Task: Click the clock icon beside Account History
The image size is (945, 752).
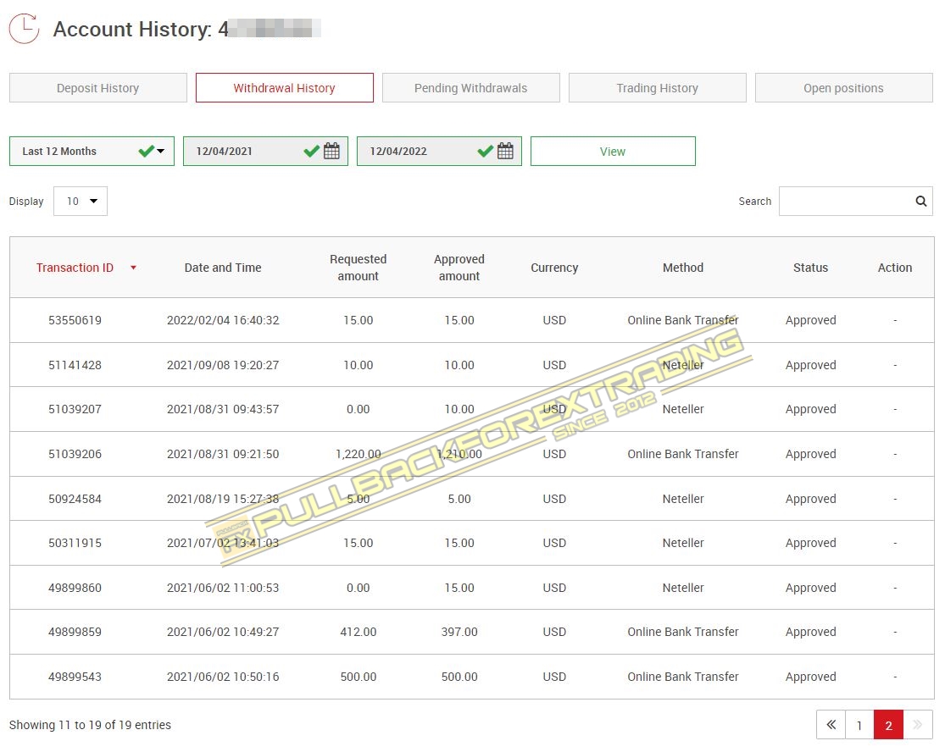Action: (25, 29)
